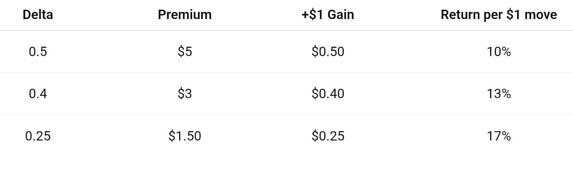
Task: Click the 13% return value
Action: [499, 94]
